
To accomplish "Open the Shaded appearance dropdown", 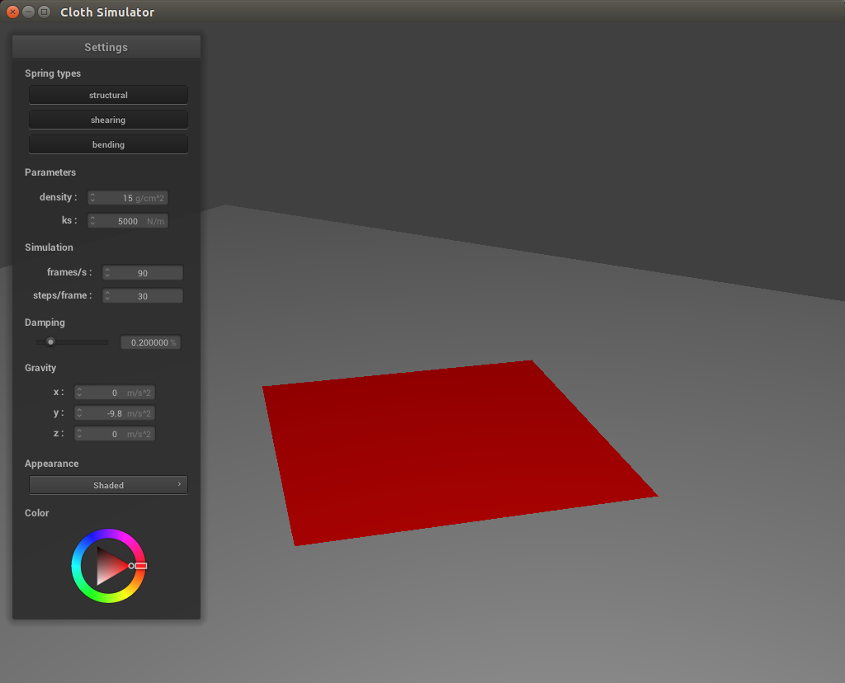I will pyautogui.click(x=108, y=485).
